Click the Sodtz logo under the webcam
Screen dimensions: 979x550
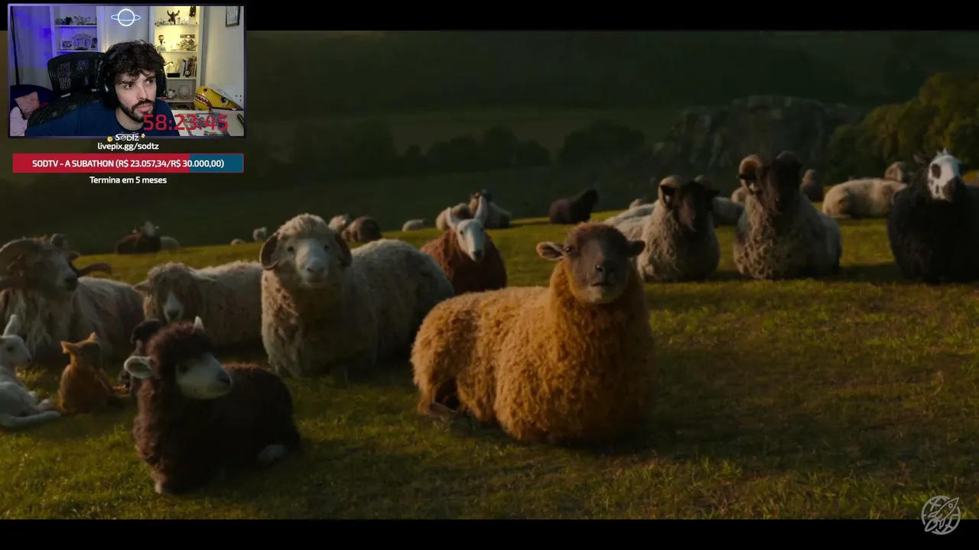pyautogui.click(x=127, y=137)
